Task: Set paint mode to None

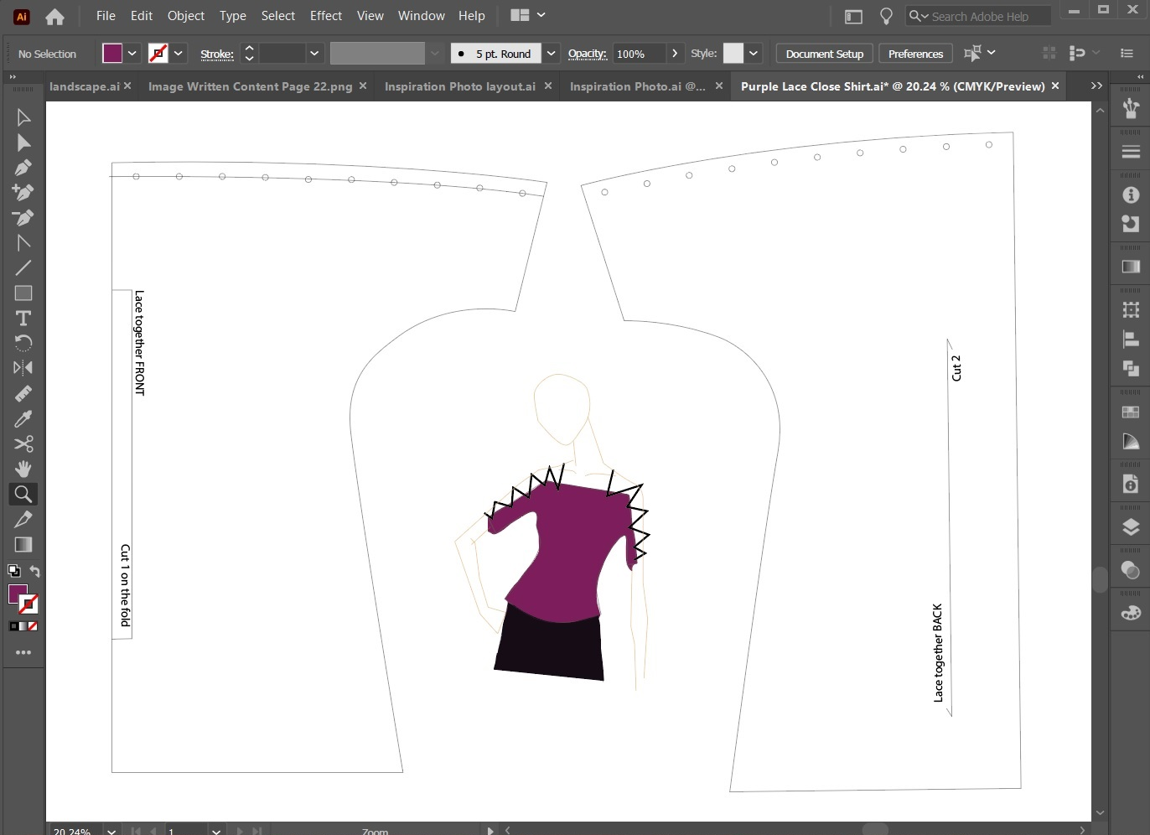Action: (34, 626)
